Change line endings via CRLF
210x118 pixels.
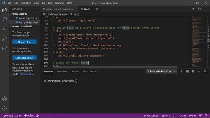click(184, 116)
